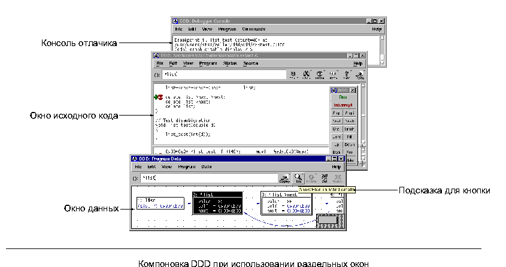This screenshot has height=267, width=506.
Task: Click the eyeglasses Watch toolbar icon
Action: tap(333, 75)
